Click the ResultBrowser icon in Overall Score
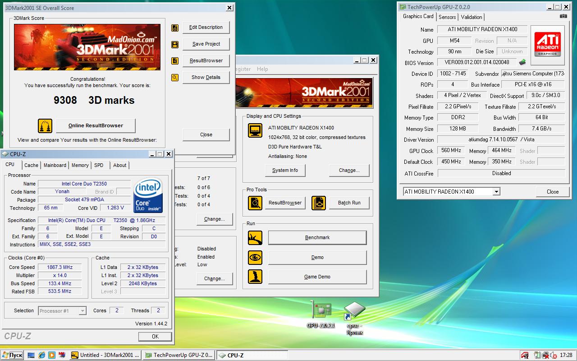 (175, 61)
